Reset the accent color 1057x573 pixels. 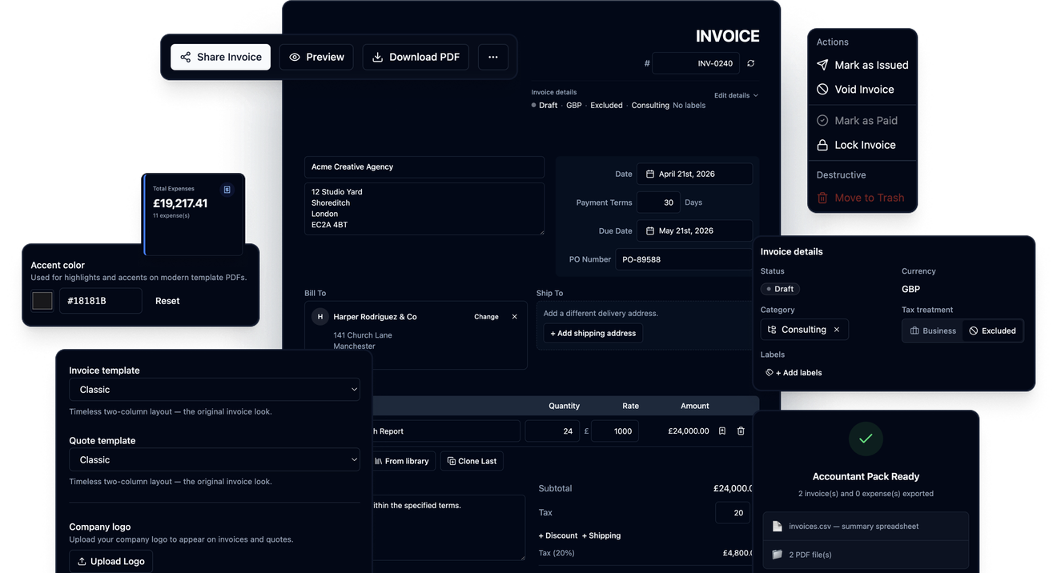(167, 301)
